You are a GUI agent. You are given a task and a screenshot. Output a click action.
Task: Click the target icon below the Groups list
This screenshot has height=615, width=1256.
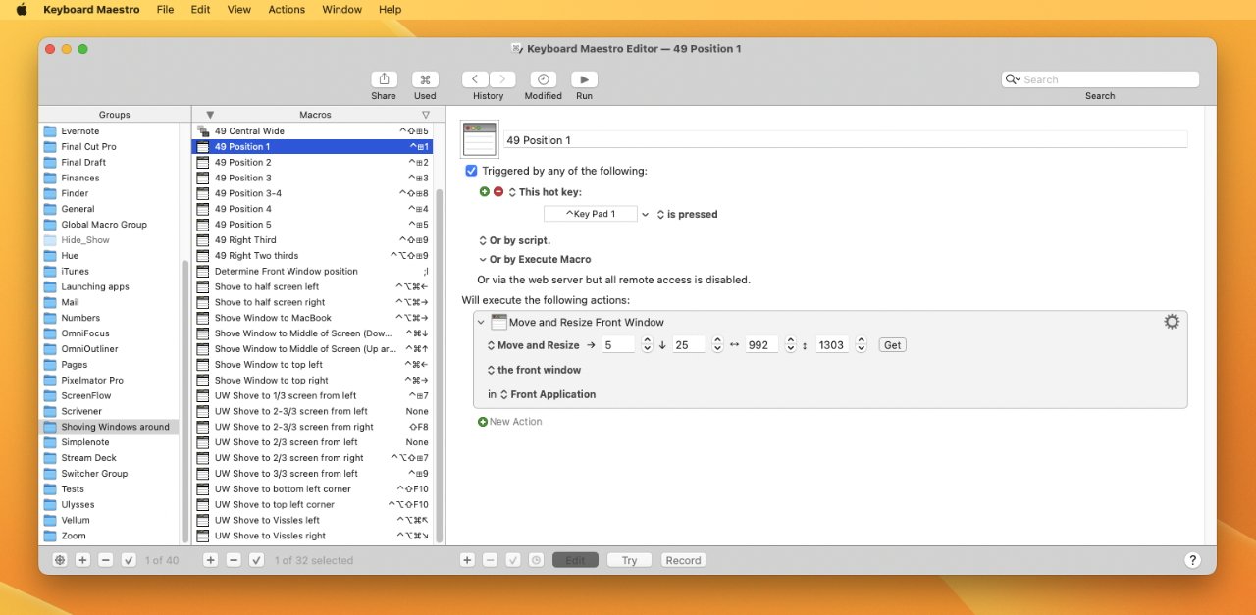click(60, 560)
